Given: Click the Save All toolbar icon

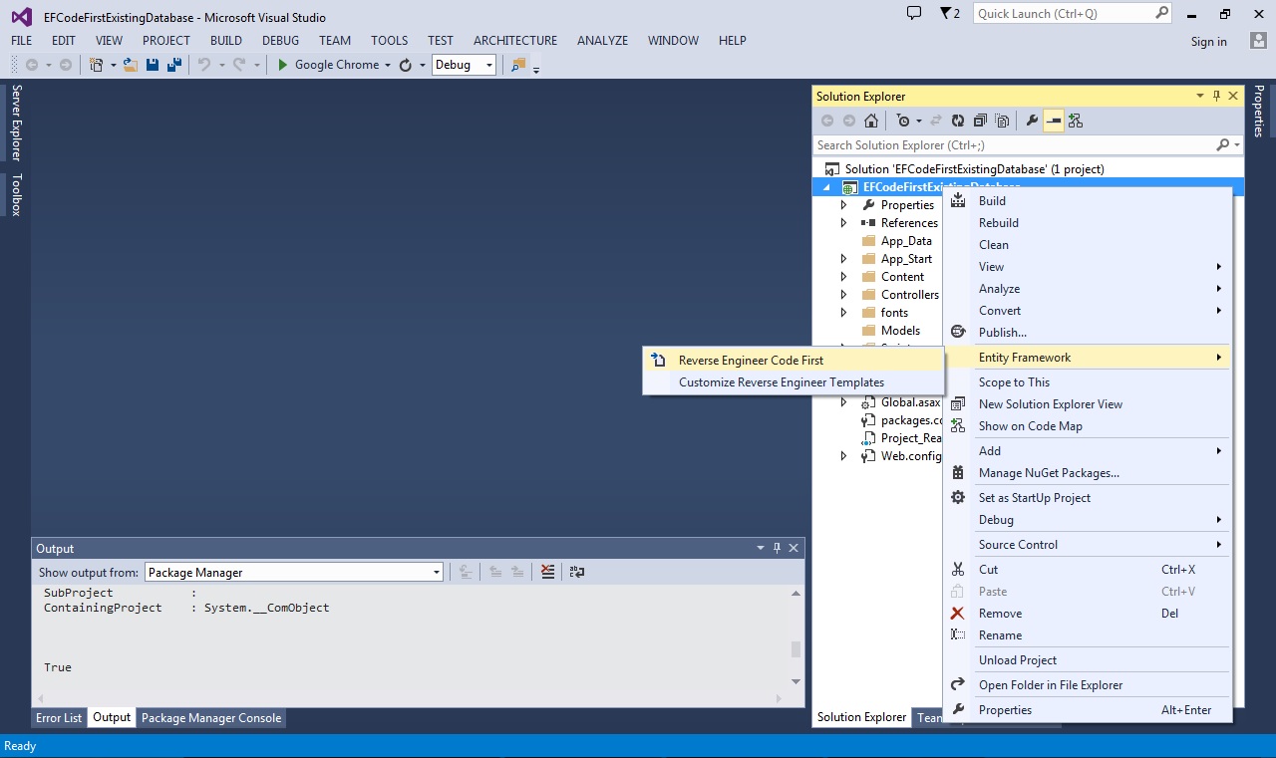Looking at the screenshot, I should [x=173, y=65].
